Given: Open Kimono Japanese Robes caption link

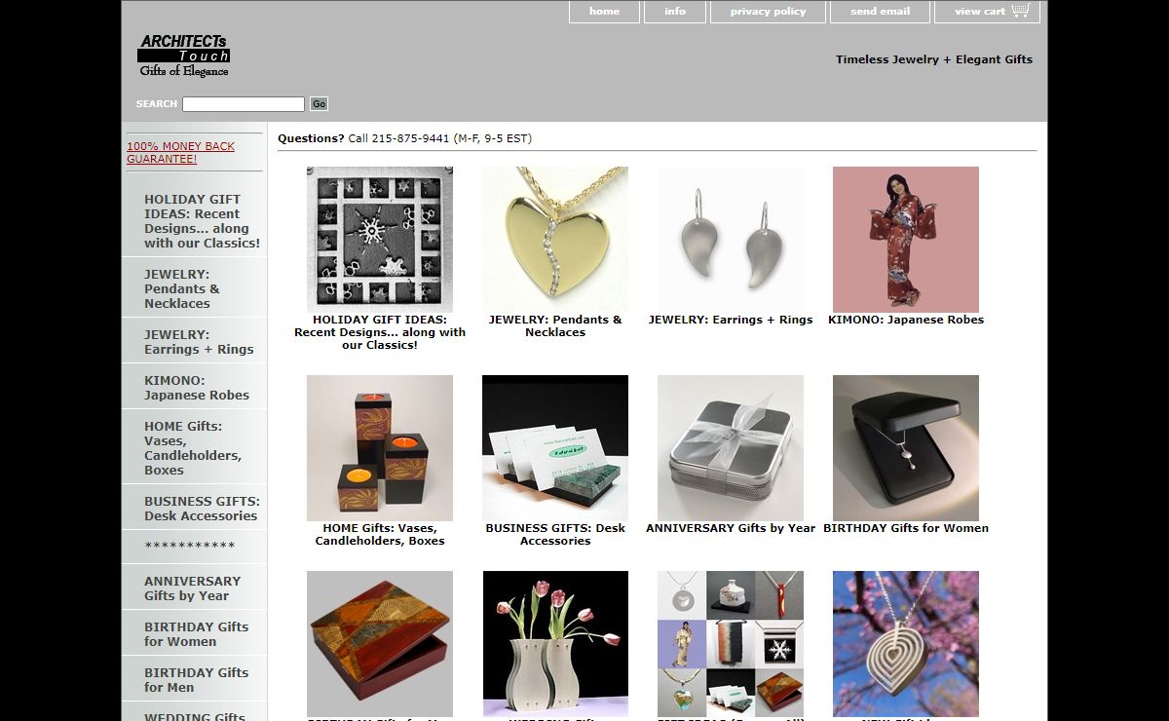Looking at the screenshot, I should pyautogui.click(x=906, y=320).
